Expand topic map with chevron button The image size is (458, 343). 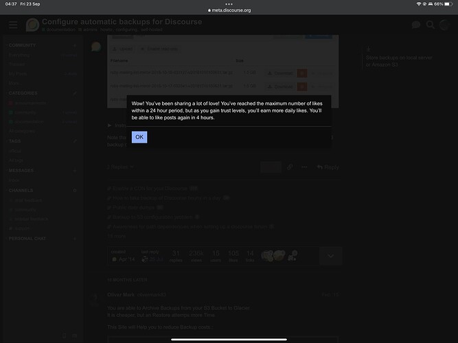(331, 256)
